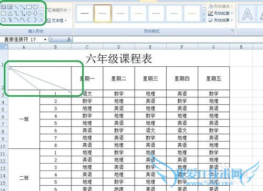Open the 文本框 text box dropdown
Image resolution: width=263 pixels, height=191 pixels.
tap(56, 21)
